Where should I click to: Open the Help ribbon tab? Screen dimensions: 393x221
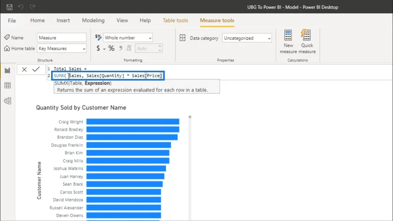pyautogui.click(x=145, y=20)
